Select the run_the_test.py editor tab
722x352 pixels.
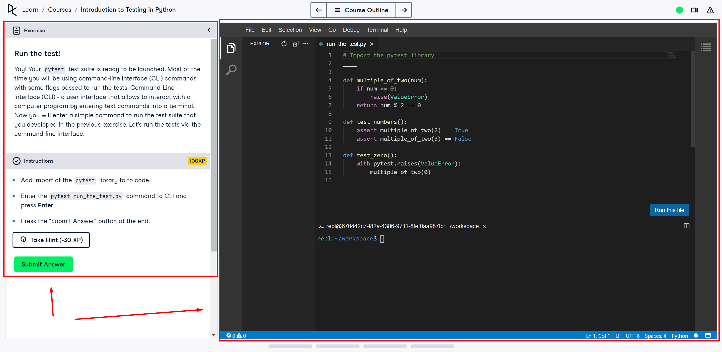point(346,44)
